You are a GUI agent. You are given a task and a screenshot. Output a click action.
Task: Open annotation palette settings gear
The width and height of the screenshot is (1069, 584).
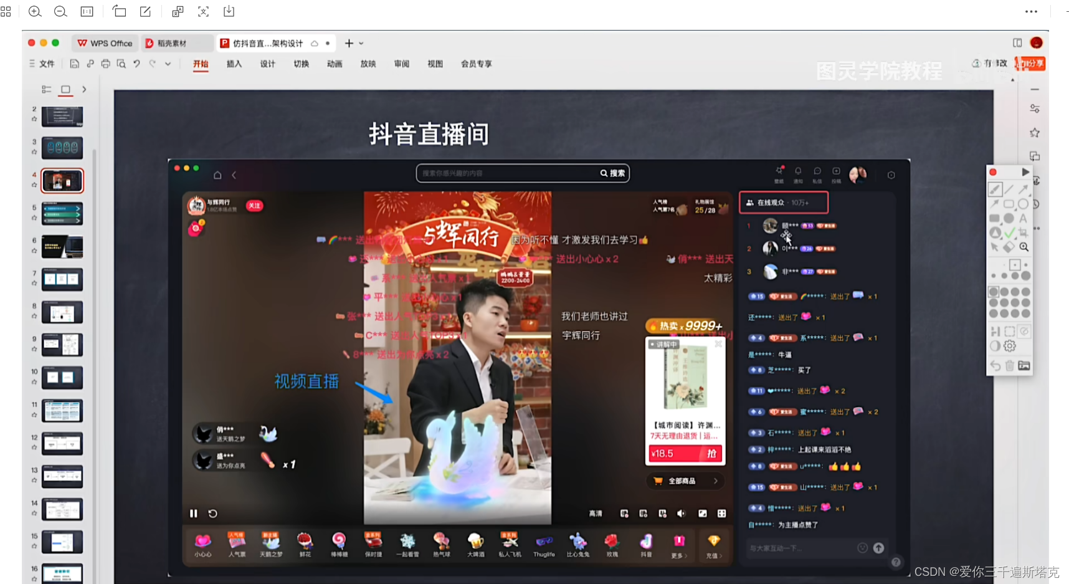tap(1009, 346)
